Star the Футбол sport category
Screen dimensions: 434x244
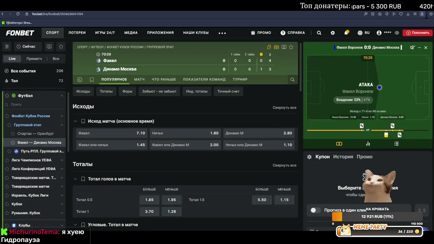[x=7, y=96]
